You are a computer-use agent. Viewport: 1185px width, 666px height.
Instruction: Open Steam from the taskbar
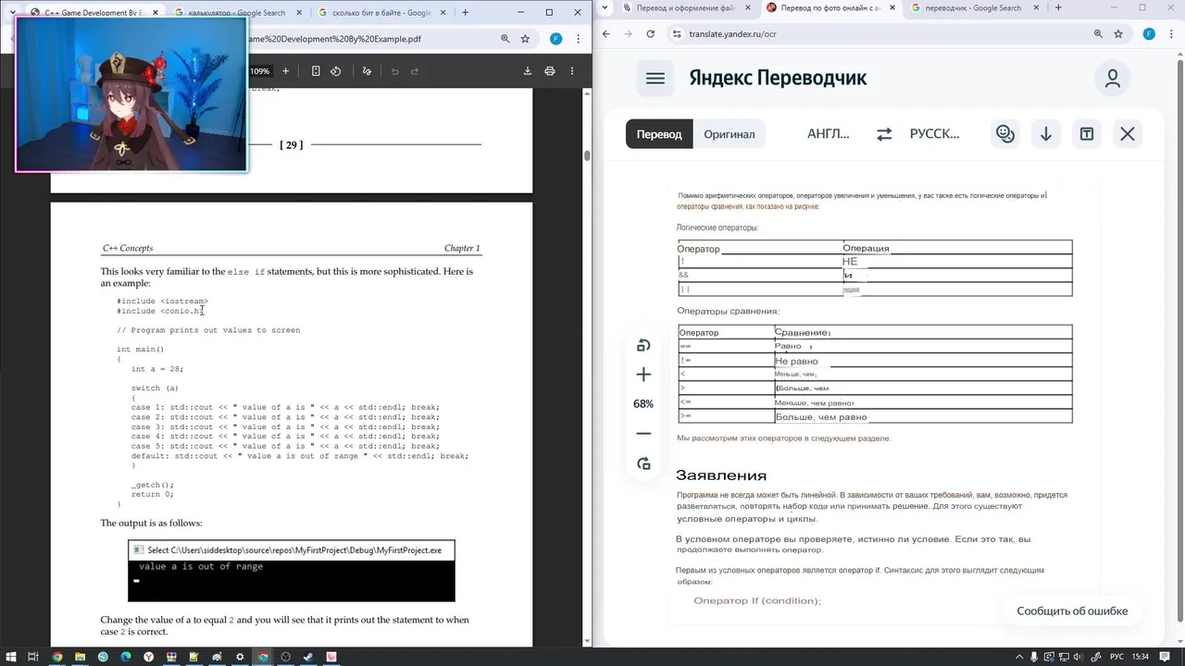pos(309,657)
